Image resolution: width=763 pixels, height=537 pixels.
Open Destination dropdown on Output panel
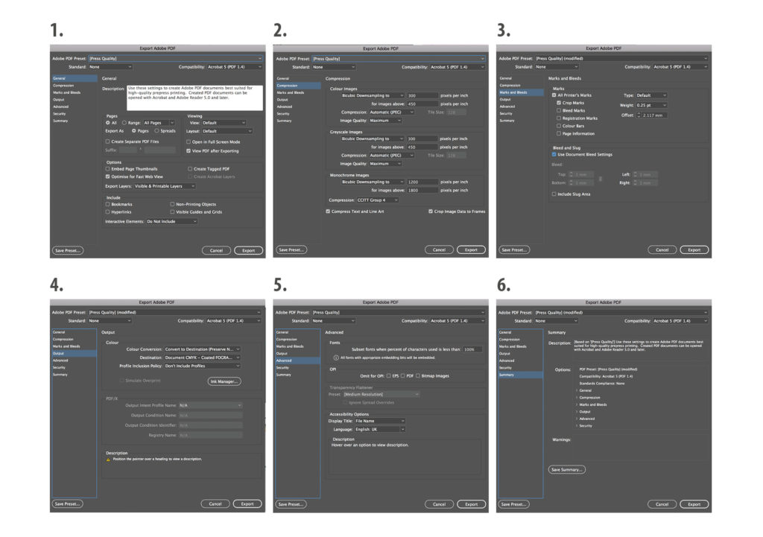tap(203, 358)
